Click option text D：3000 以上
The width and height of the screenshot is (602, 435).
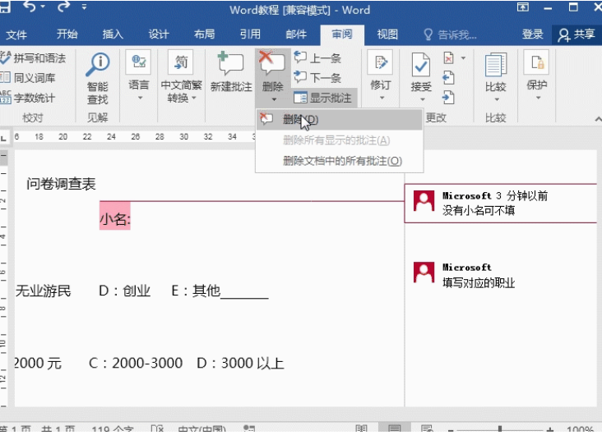[x=240, y=363]
